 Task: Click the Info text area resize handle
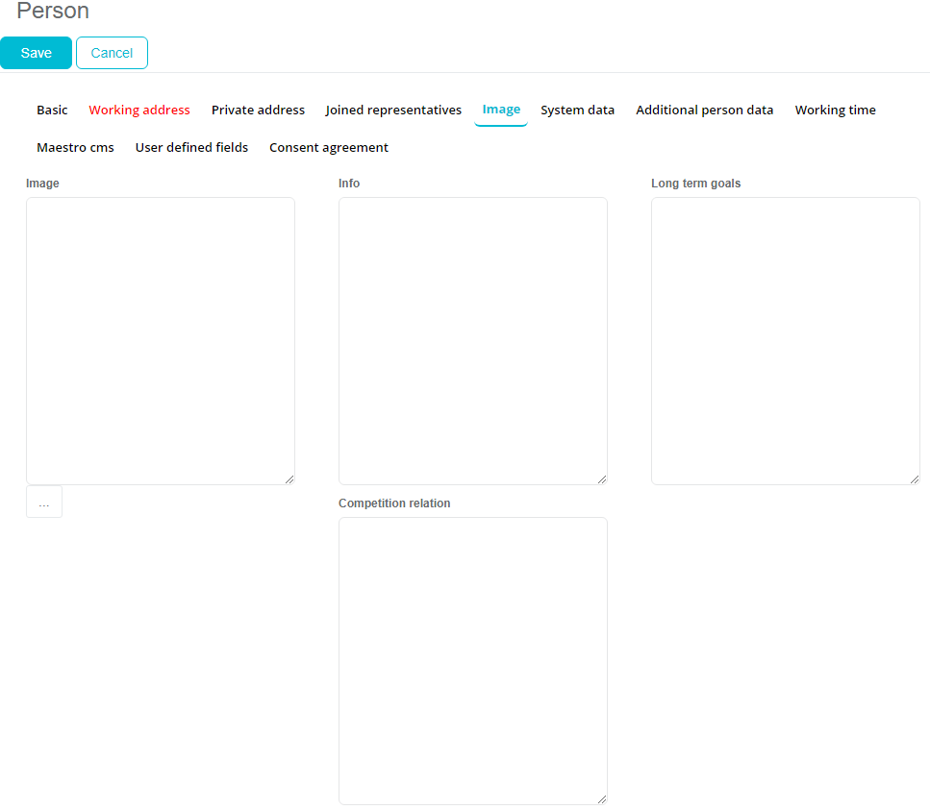coord(602,479)
